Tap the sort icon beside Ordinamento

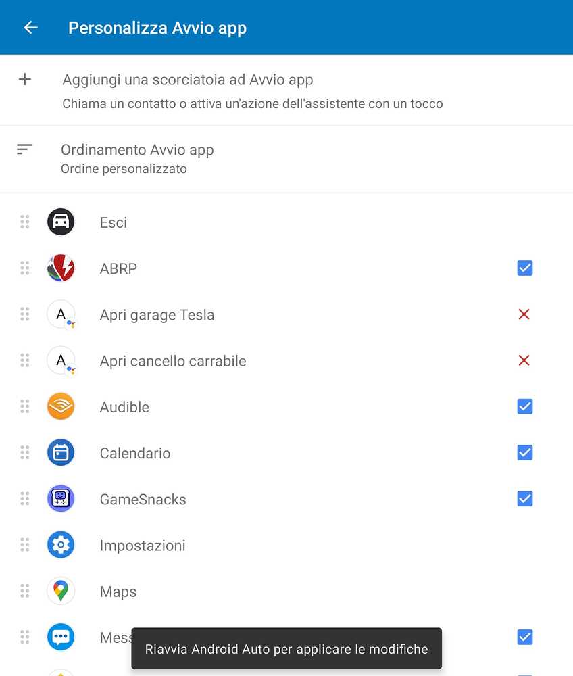click(25, 149)
